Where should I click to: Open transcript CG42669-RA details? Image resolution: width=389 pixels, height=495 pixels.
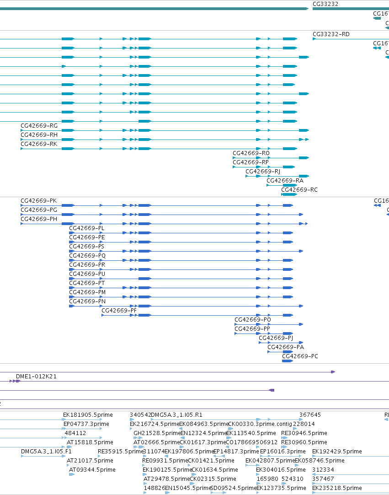pyautogui.click(x=285, y=181)
